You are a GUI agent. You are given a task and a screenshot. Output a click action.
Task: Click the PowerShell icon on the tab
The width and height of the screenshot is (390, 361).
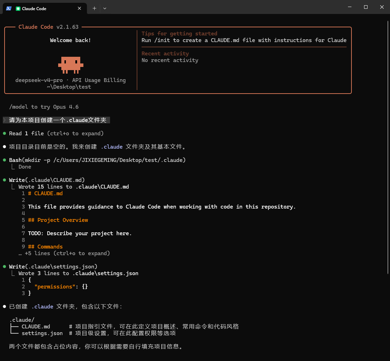9,8
